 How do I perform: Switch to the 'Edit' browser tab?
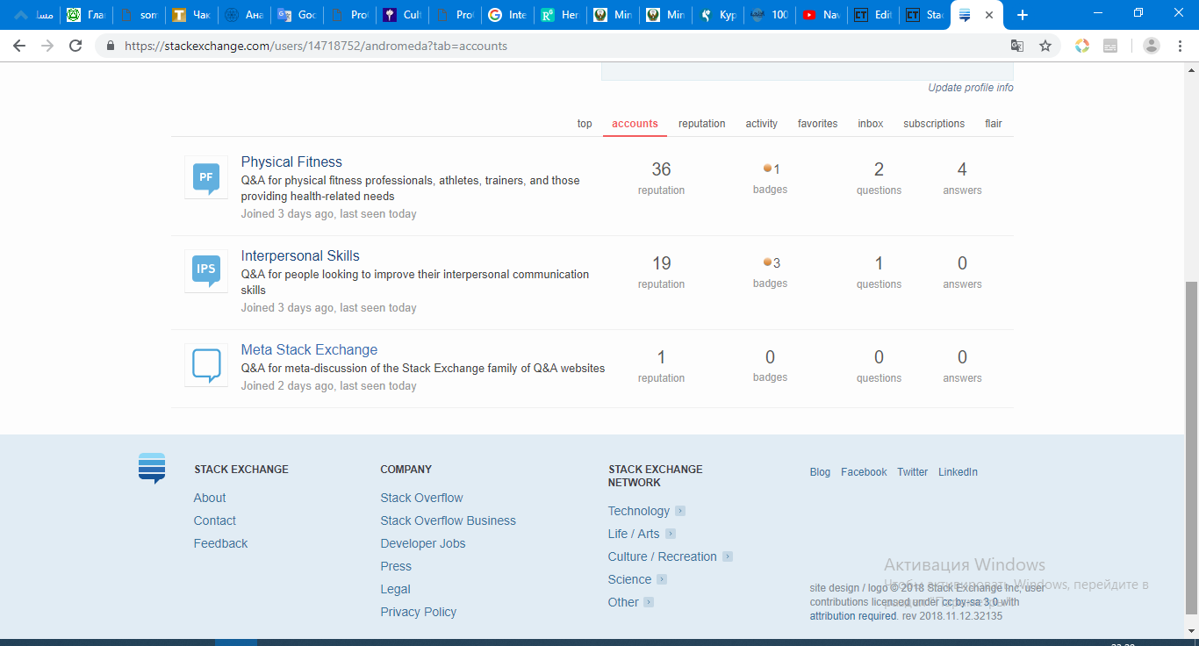[872, 15]
